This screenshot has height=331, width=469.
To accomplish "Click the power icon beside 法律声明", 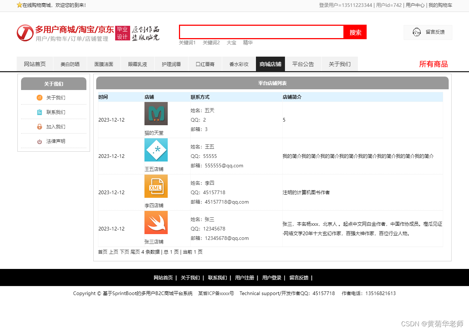I will pos(39,141).
